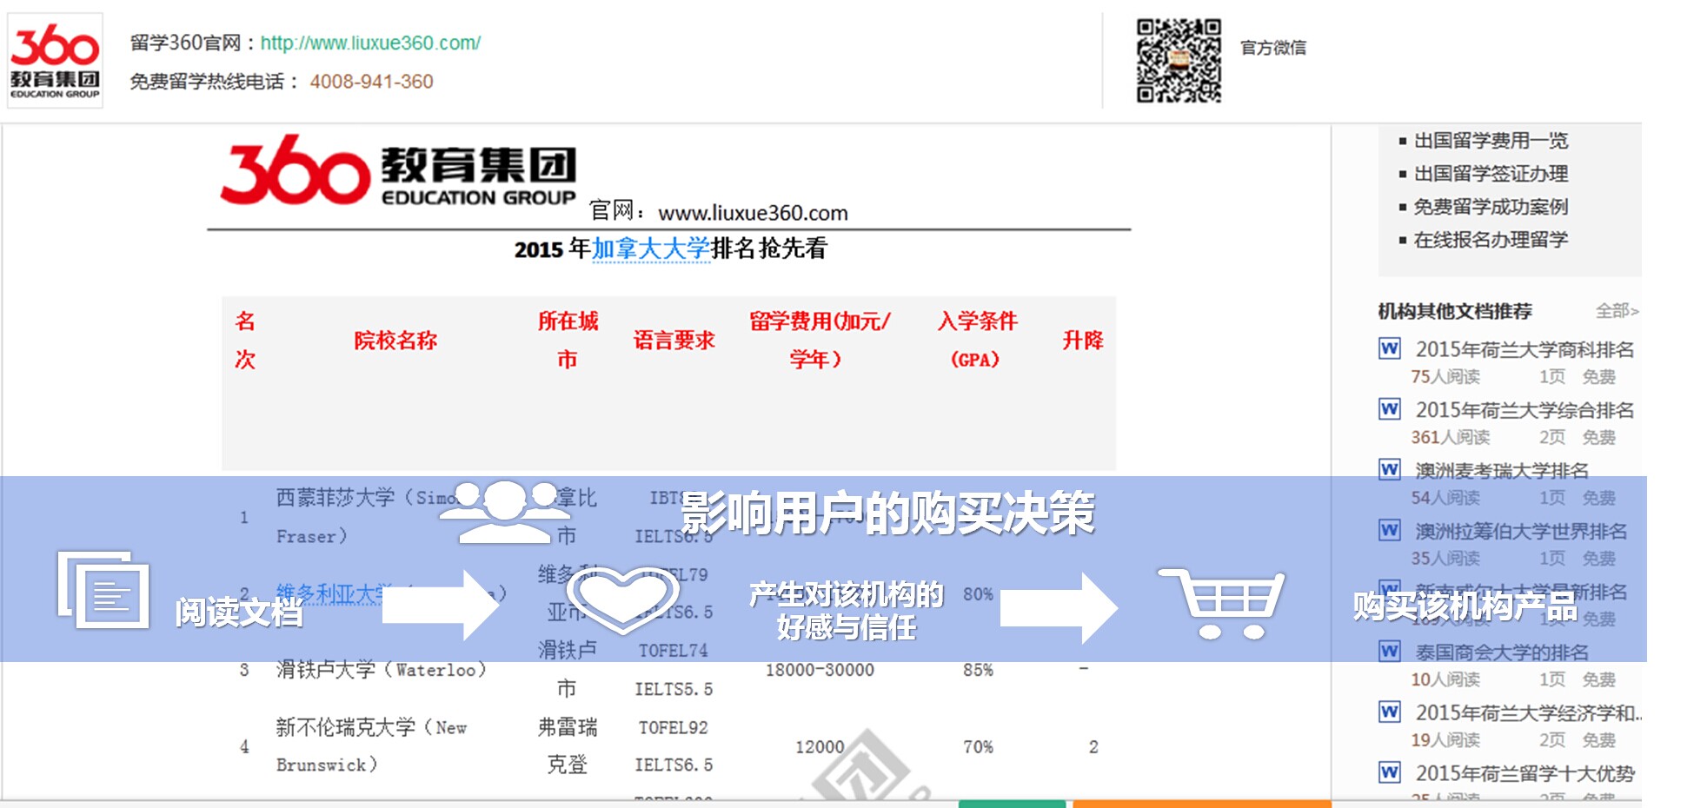Click the 360 Education Group logo in header
Screen dimensions: 1694x808
pos(56,60)
